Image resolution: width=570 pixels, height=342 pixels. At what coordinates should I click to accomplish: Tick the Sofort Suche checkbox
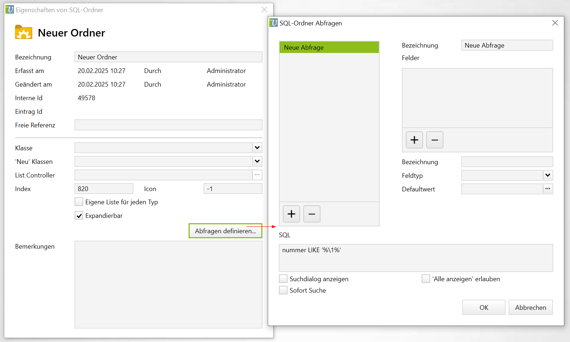click(283, 290)
